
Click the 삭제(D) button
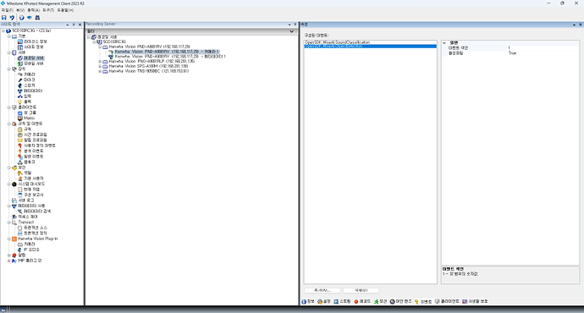(x=361, y=290)
